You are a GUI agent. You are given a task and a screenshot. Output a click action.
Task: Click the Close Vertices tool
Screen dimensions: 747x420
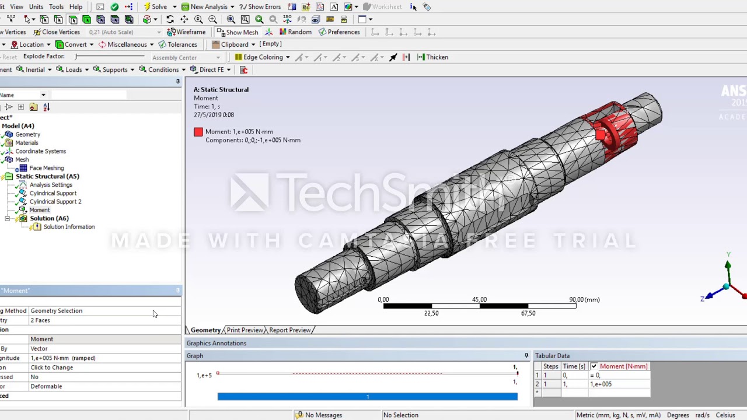[56, 32]
